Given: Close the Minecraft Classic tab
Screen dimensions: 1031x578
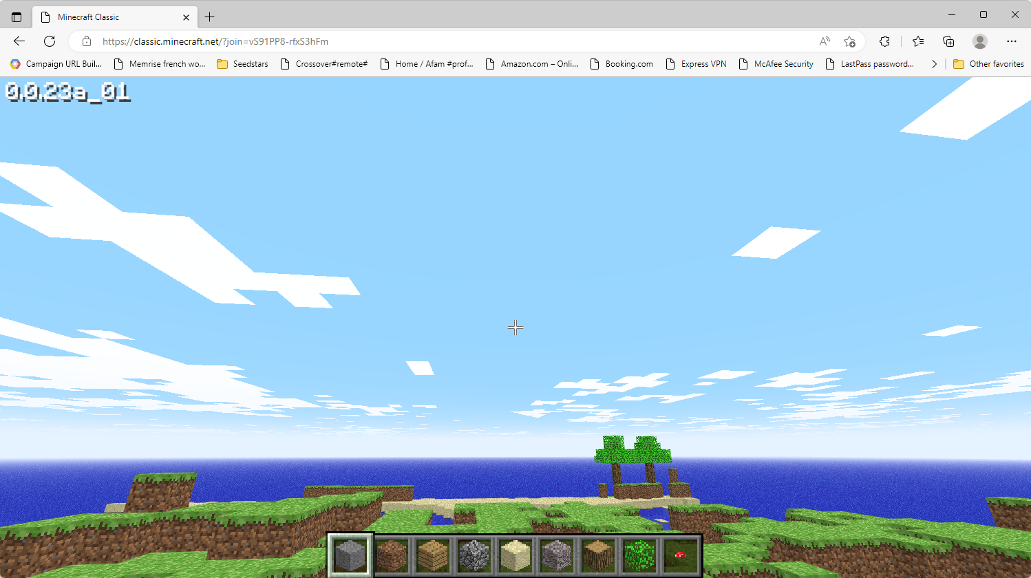Looking at the screenshot, I should (x=186, y=17).
